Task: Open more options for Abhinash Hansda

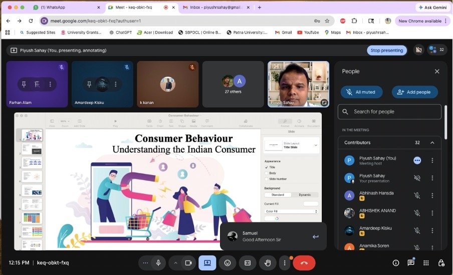Action: click(432, 195)
